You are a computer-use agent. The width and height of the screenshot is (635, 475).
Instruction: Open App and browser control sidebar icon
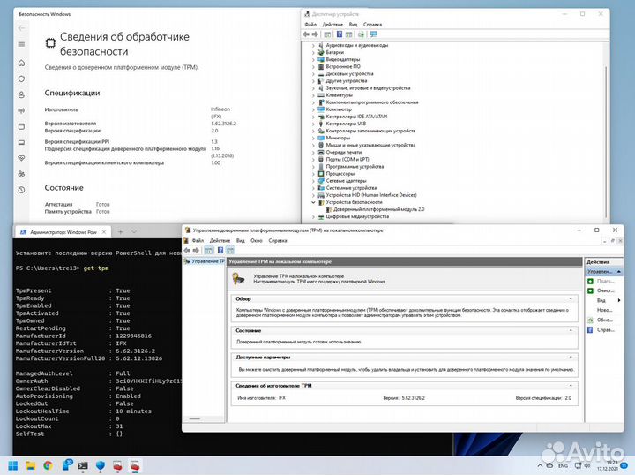tap(21, 126)
